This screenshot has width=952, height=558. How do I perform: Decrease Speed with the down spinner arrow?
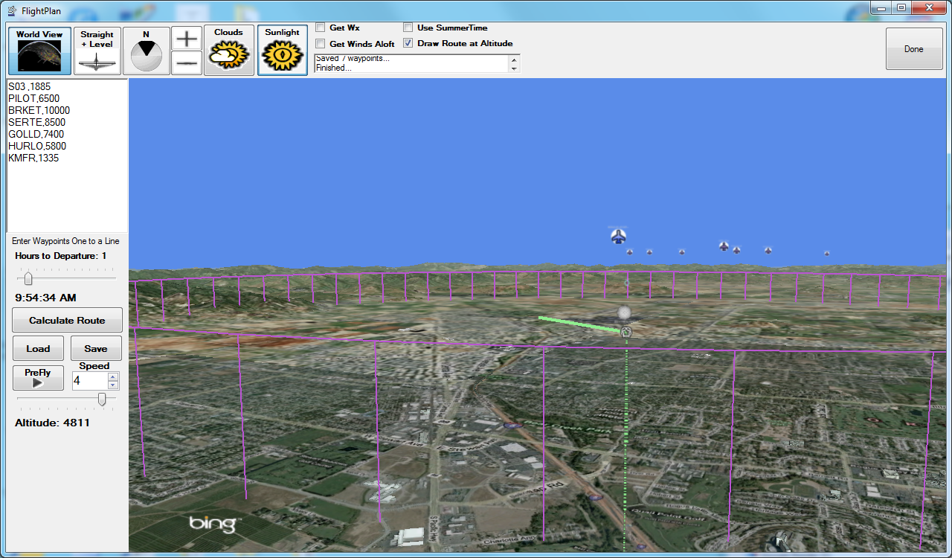(113, 385)
